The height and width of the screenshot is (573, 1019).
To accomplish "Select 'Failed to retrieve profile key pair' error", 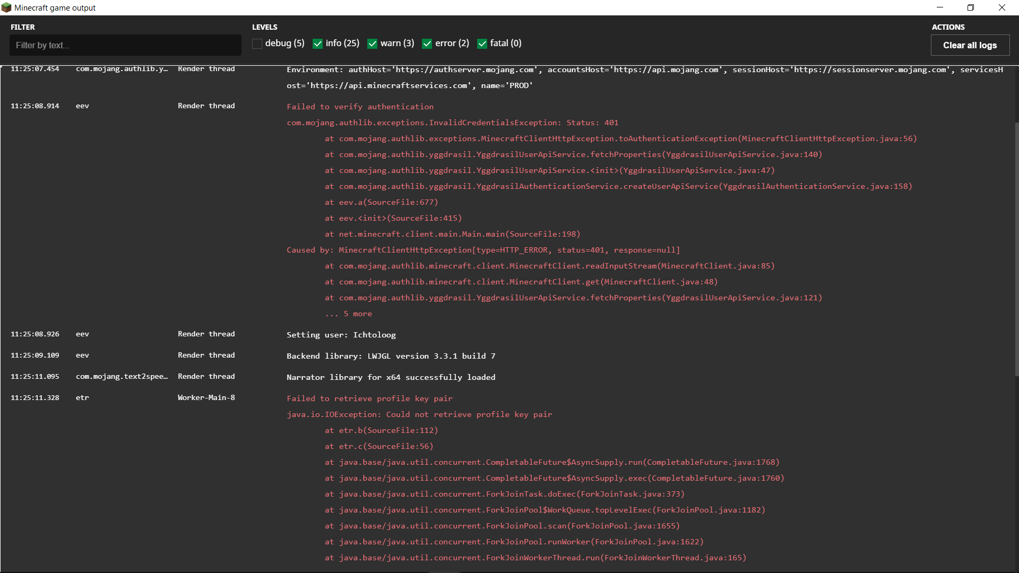I will (x=369, y=398).
